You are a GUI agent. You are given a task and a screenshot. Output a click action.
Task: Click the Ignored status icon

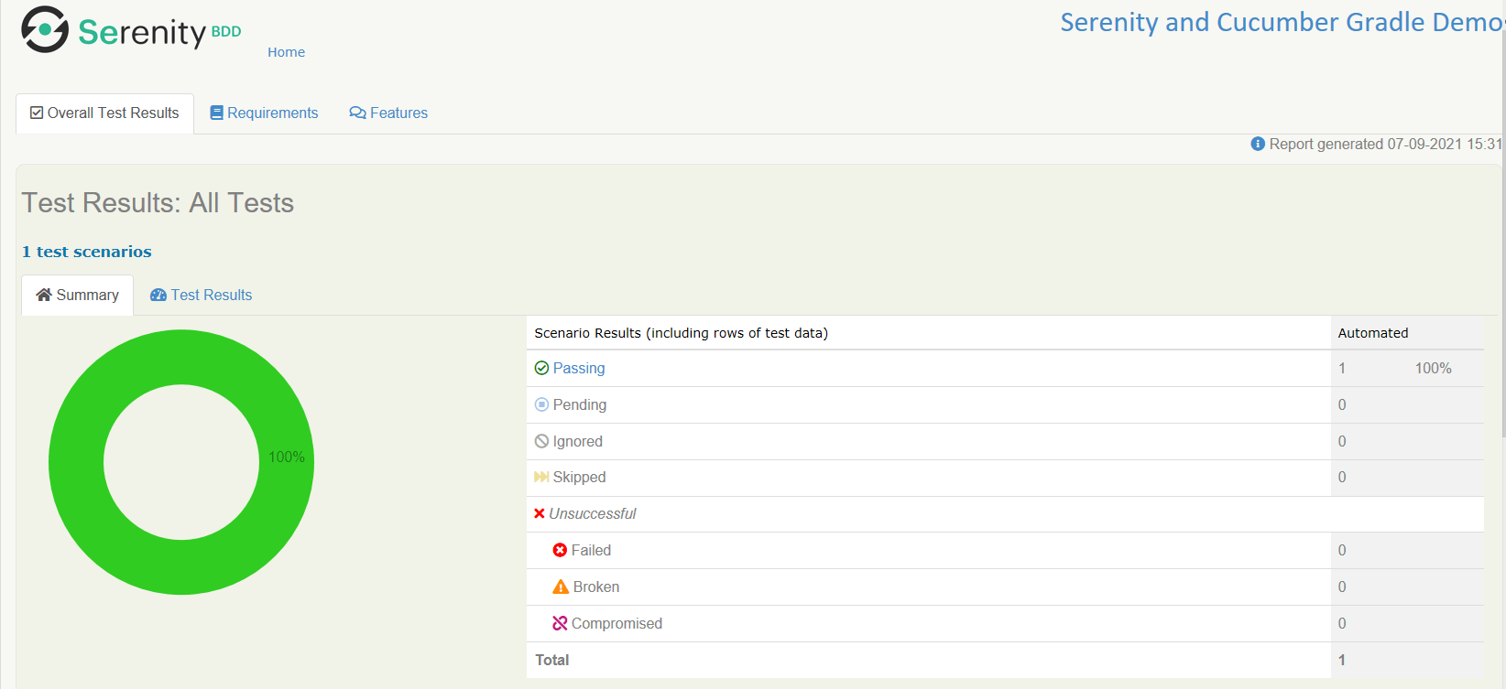(x=541, y=441)
